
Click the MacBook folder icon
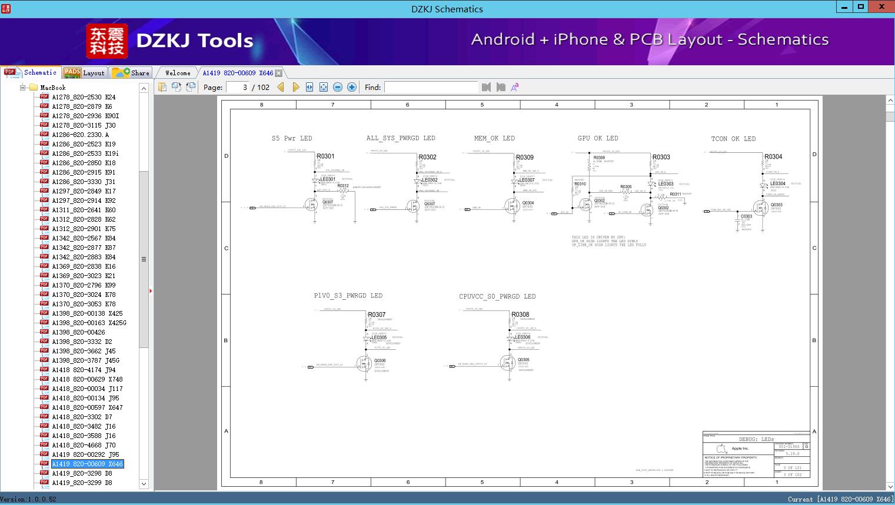[x=33, y=88]
